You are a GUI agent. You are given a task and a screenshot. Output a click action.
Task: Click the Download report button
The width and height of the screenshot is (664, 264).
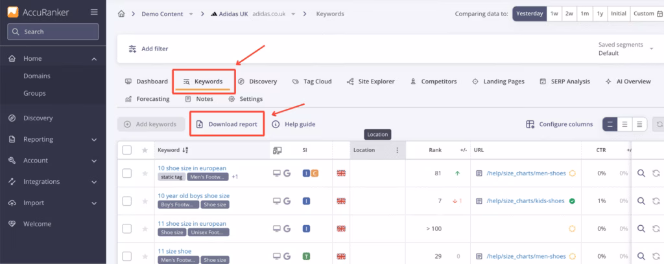click(x=226, y=124)
